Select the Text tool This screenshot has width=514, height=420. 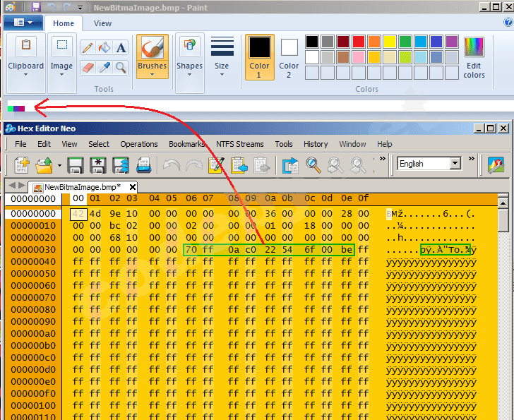coord(121,48)
